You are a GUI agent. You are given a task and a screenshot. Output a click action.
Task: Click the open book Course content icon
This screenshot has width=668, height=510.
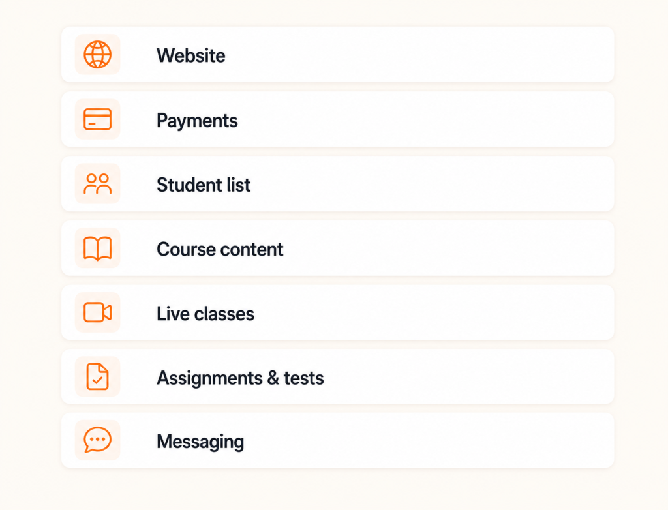pyautogui.click(x=98, y=248)
